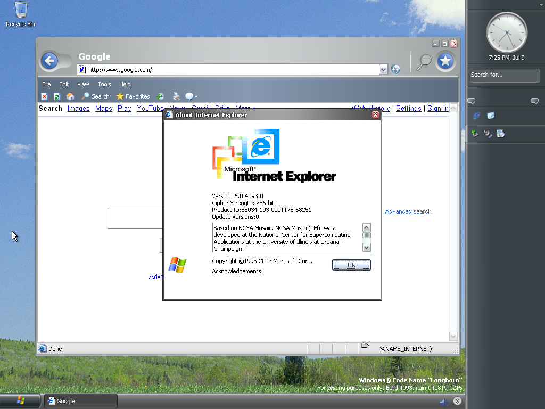Launch the blue mail-style sidebar icon
Screen dimensions: 545x409
tap(490, 116)
